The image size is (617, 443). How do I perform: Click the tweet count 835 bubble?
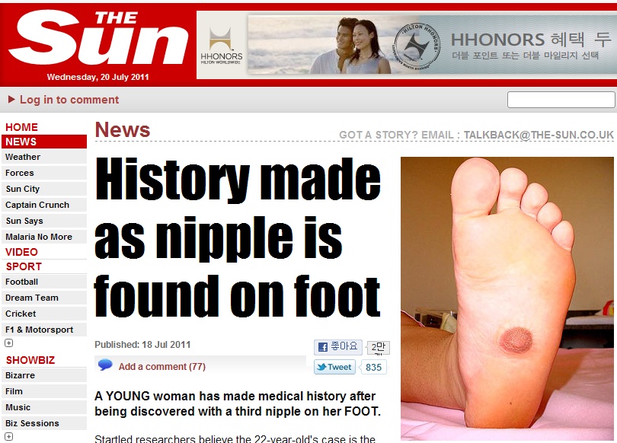(373, 367)
